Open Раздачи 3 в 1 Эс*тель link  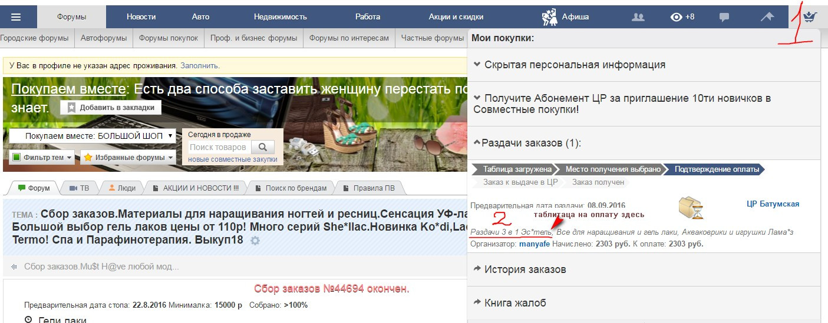511,232
